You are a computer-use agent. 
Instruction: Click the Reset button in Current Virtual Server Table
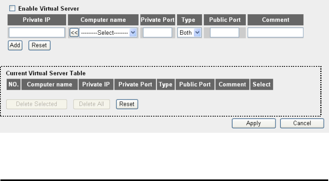127,104
